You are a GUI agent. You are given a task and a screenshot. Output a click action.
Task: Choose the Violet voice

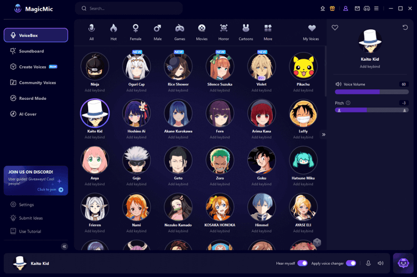tap(261, 66)
